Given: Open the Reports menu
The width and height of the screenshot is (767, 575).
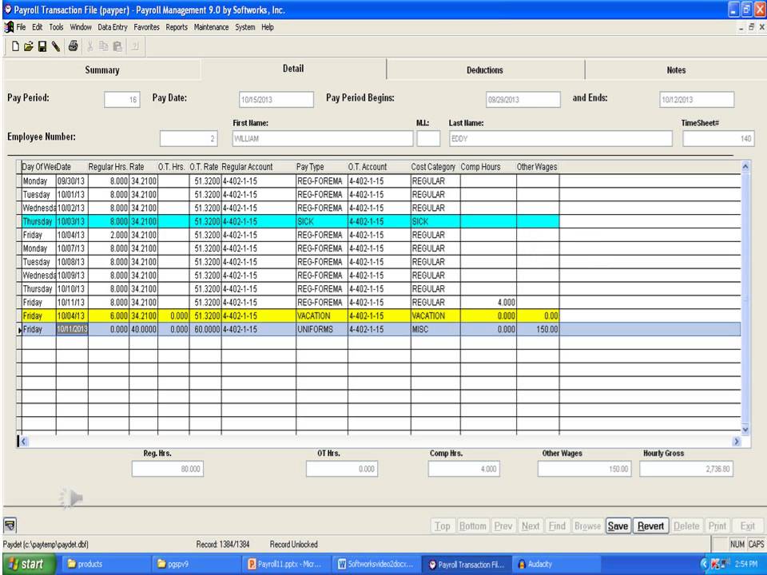Looking at the screenshot, I should point(177,27).
